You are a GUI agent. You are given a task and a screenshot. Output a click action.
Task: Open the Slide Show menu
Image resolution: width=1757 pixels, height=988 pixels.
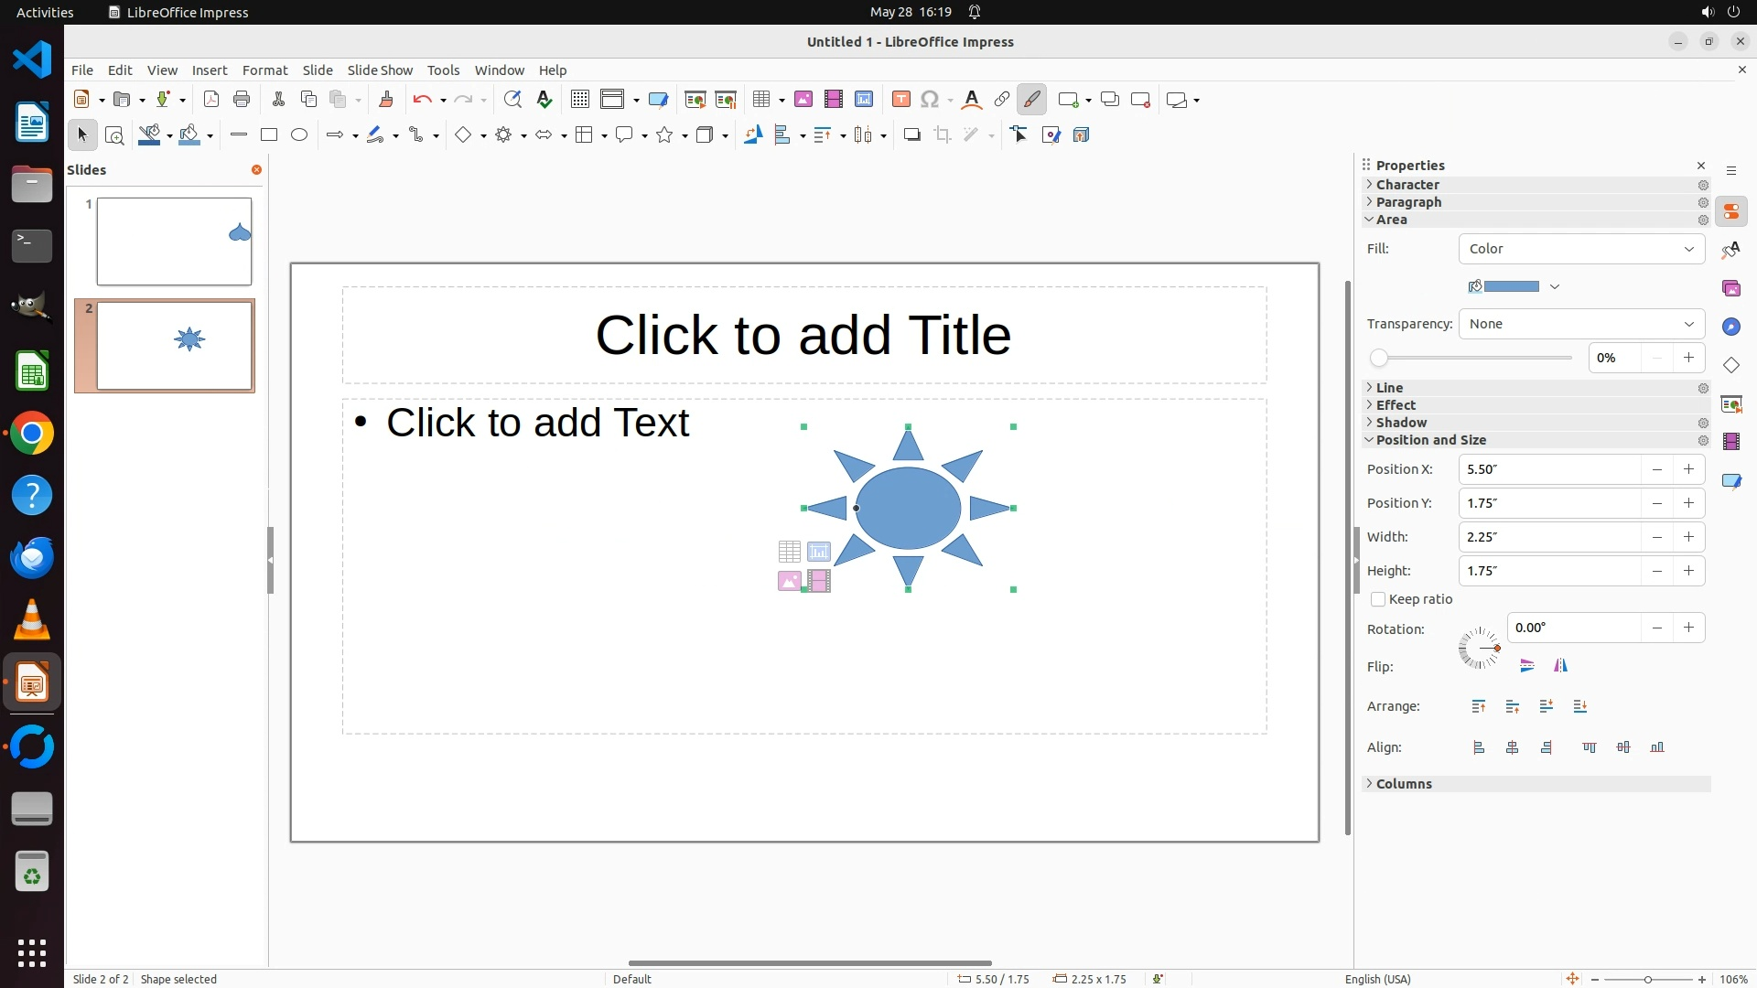pos(379,70)
